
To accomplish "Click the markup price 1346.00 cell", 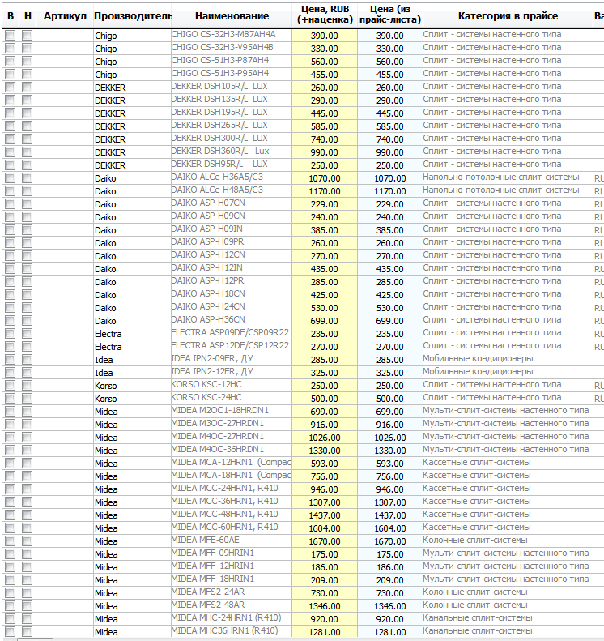I will (x=325, y=606).
